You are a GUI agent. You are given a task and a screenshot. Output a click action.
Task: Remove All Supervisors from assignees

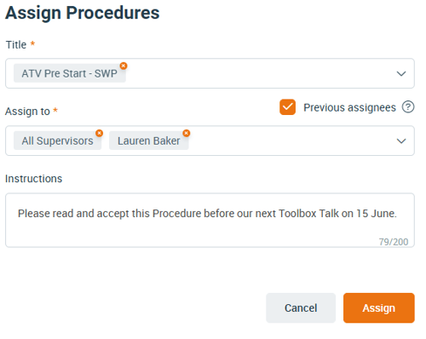point(99,133)
